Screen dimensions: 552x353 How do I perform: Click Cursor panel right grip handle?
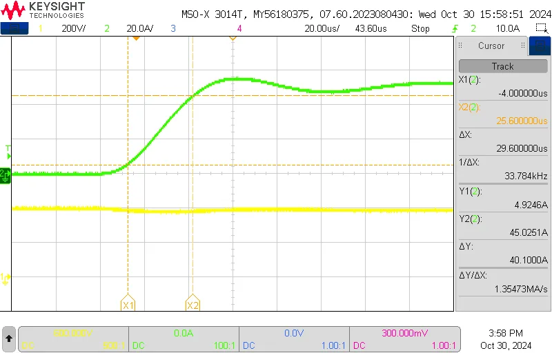point(523,46)
